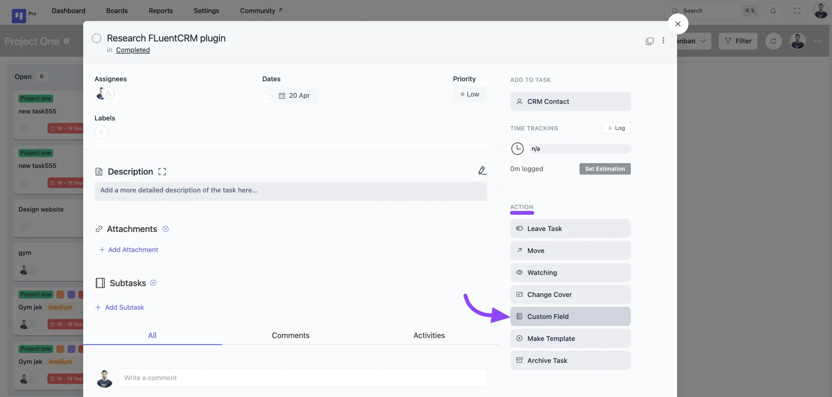Click Add Attachment
Viewport: 832px width, 397px height.
pos(129,250)
